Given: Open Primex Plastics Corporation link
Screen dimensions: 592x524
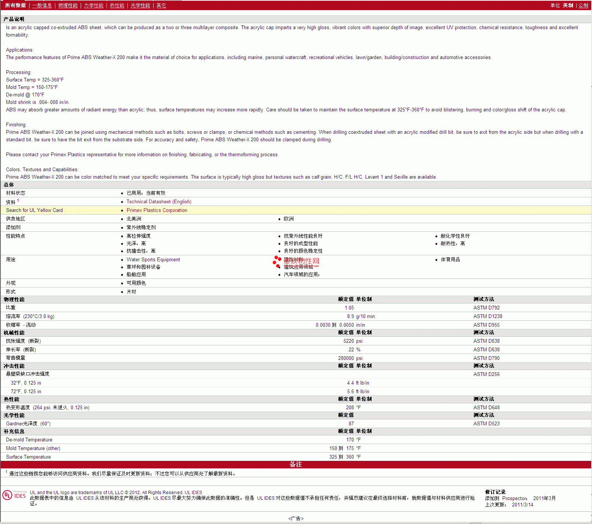Looking at the screenshot, I should [157, 210].
